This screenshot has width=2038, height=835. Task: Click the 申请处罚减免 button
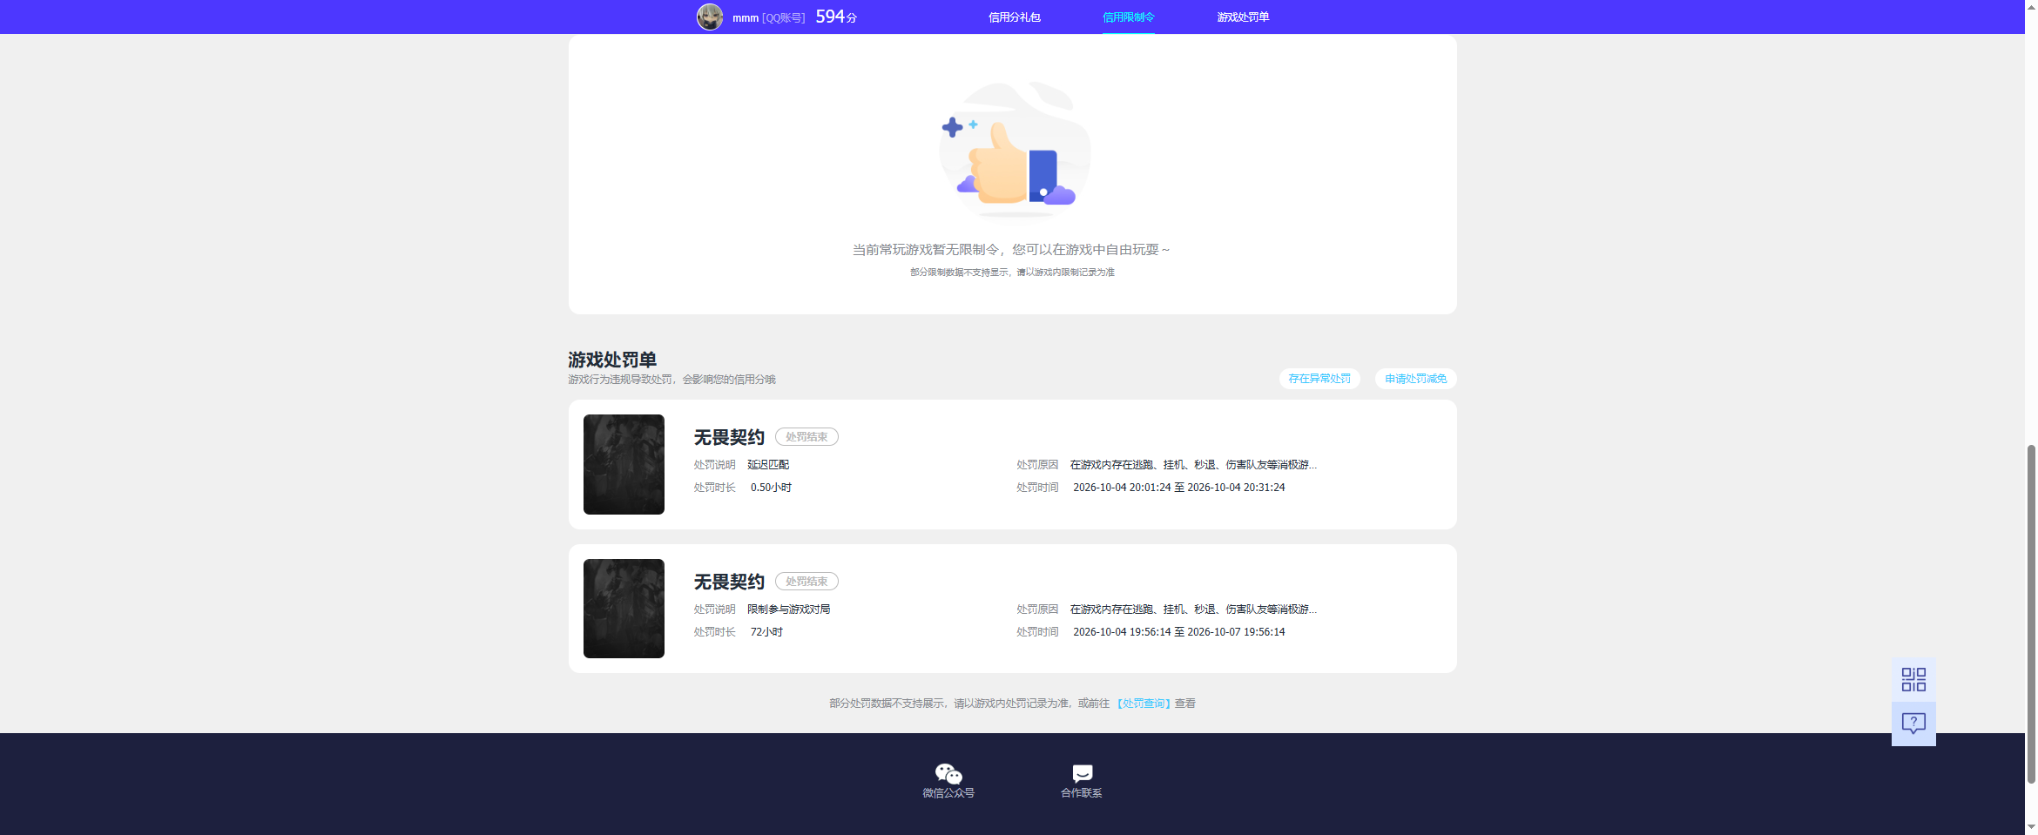1416,379
